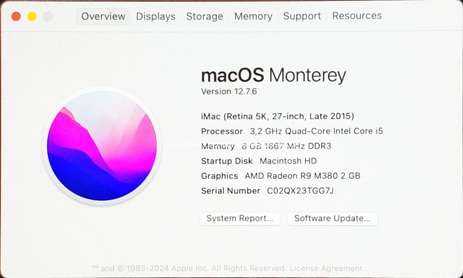Open the Resources tab
The image size is (463, 278).
click(x=357, y=16)
